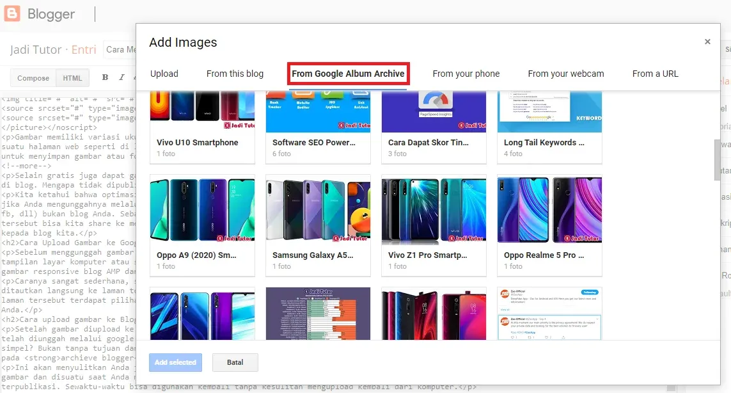Click the '6 foto' count label

(281, 154)
